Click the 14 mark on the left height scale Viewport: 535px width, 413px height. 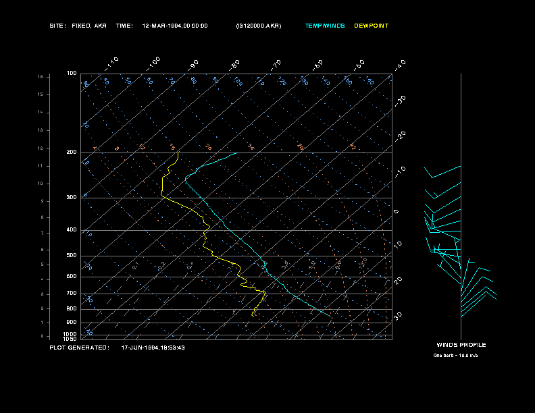(x=41, y=112)
